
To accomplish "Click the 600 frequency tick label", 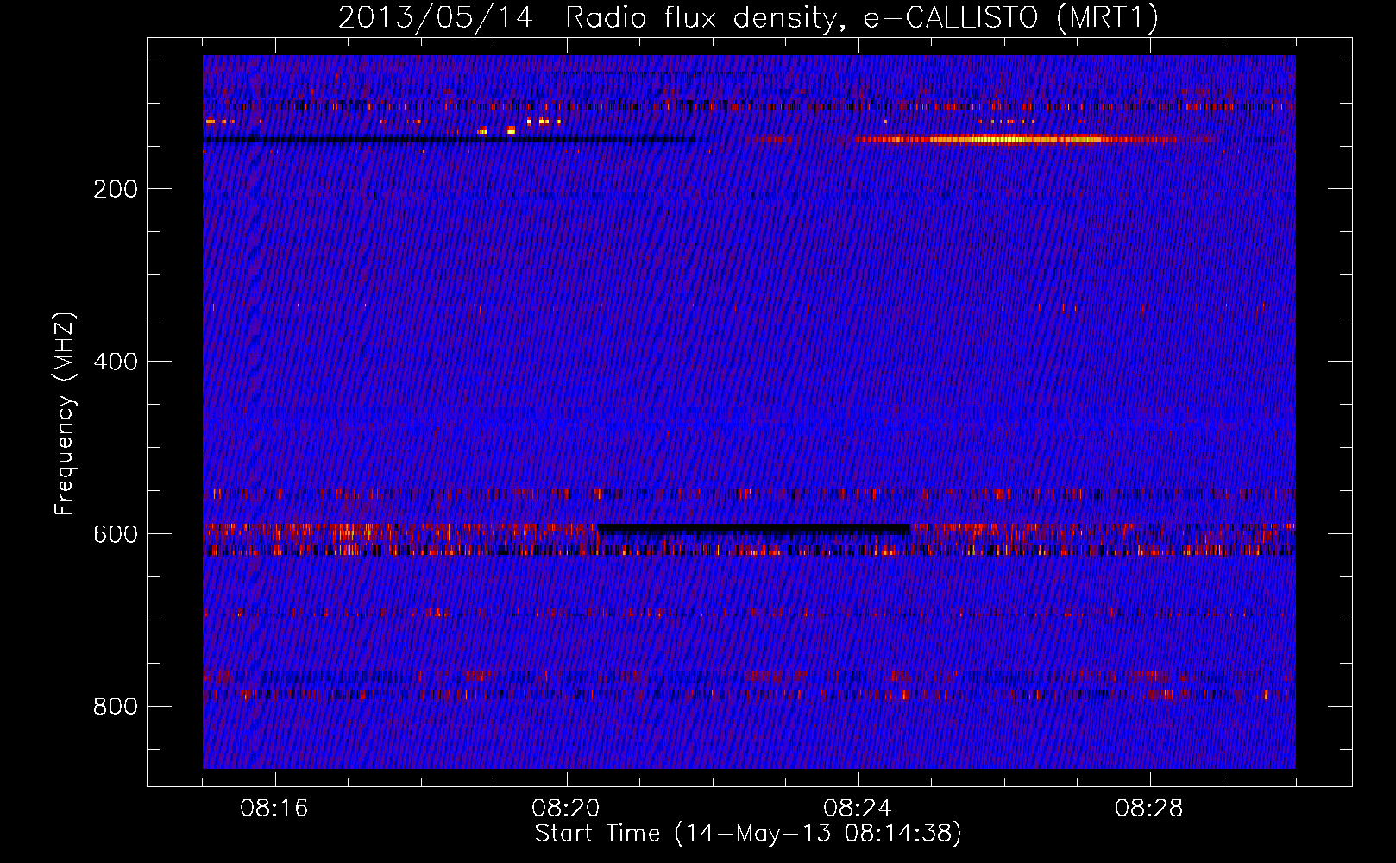I will click(116, 534).
